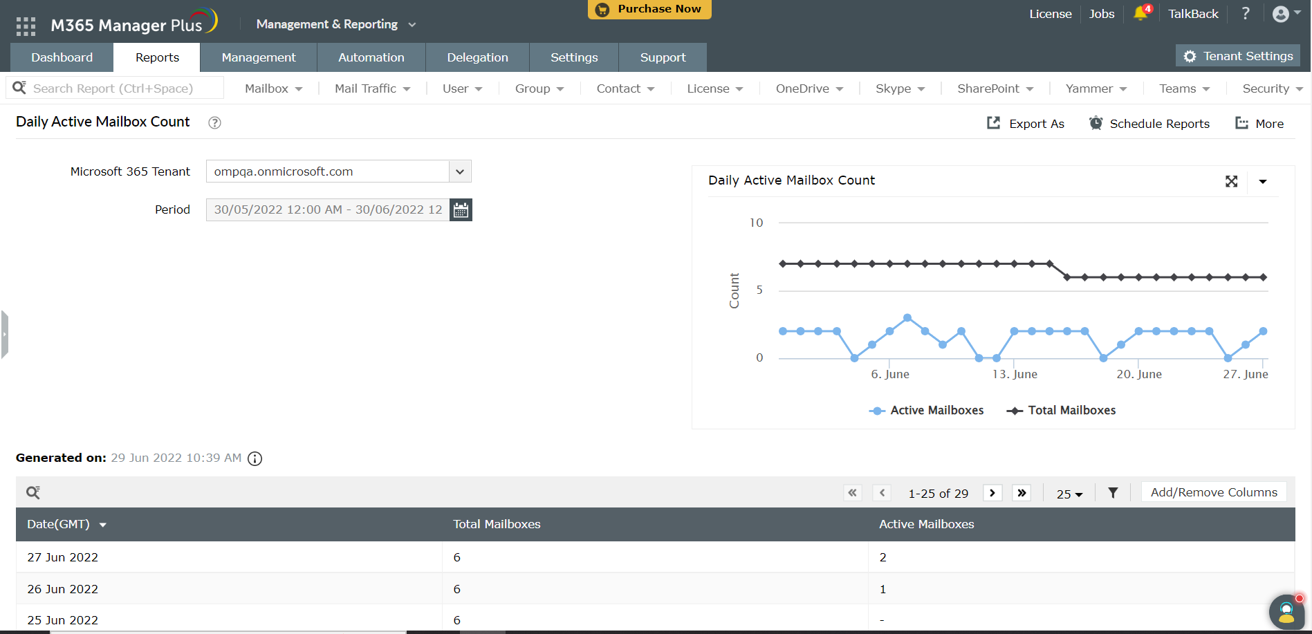Open the Settings tab
Viewport: 1312px width, 634px height.
[x=574, y=57]
